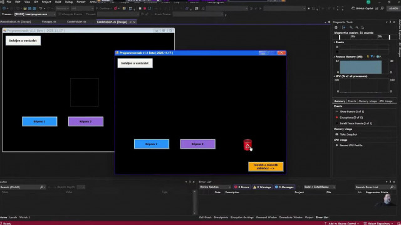Collapse the Process Memory graph section
This screenshot has width=401, height=225.
[x=335, y=57]
